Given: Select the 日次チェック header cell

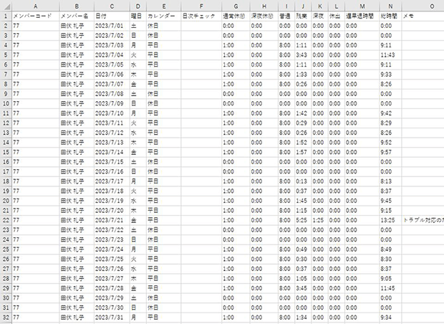Looking at the screenshot, I should 200,14.
